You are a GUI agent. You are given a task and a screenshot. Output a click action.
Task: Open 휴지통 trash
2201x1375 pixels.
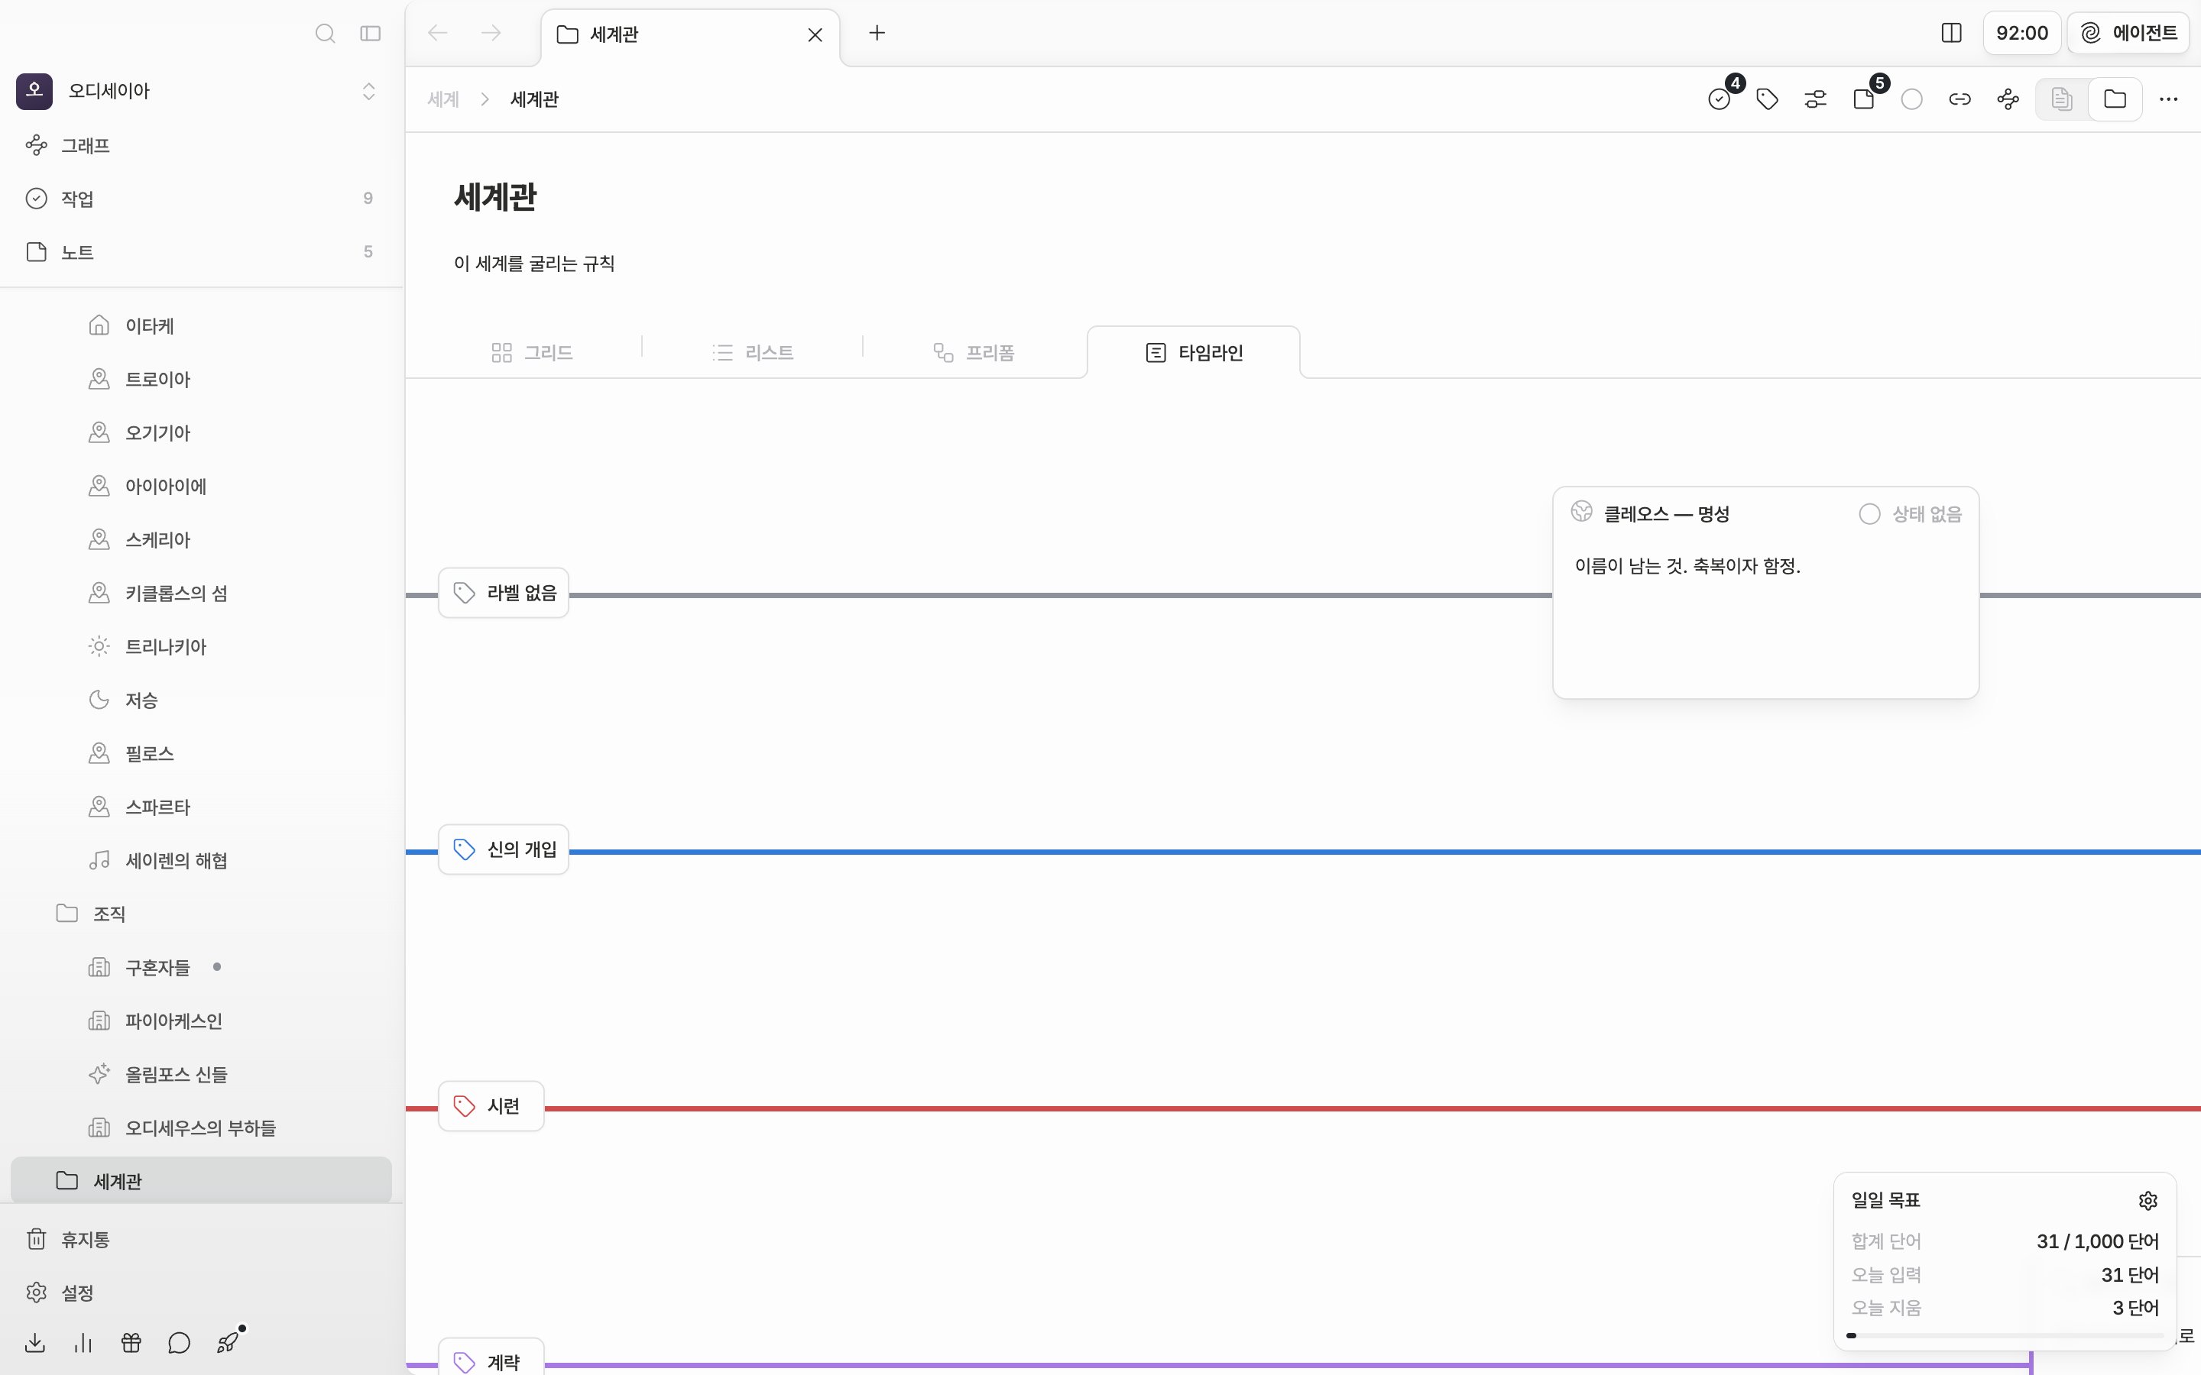click(x=201, y=1240)
